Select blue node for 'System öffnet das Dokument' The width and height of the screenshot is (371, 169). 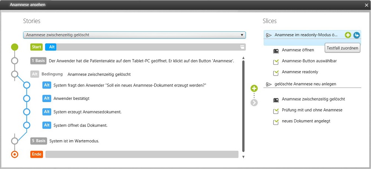(x=27, y=125)
